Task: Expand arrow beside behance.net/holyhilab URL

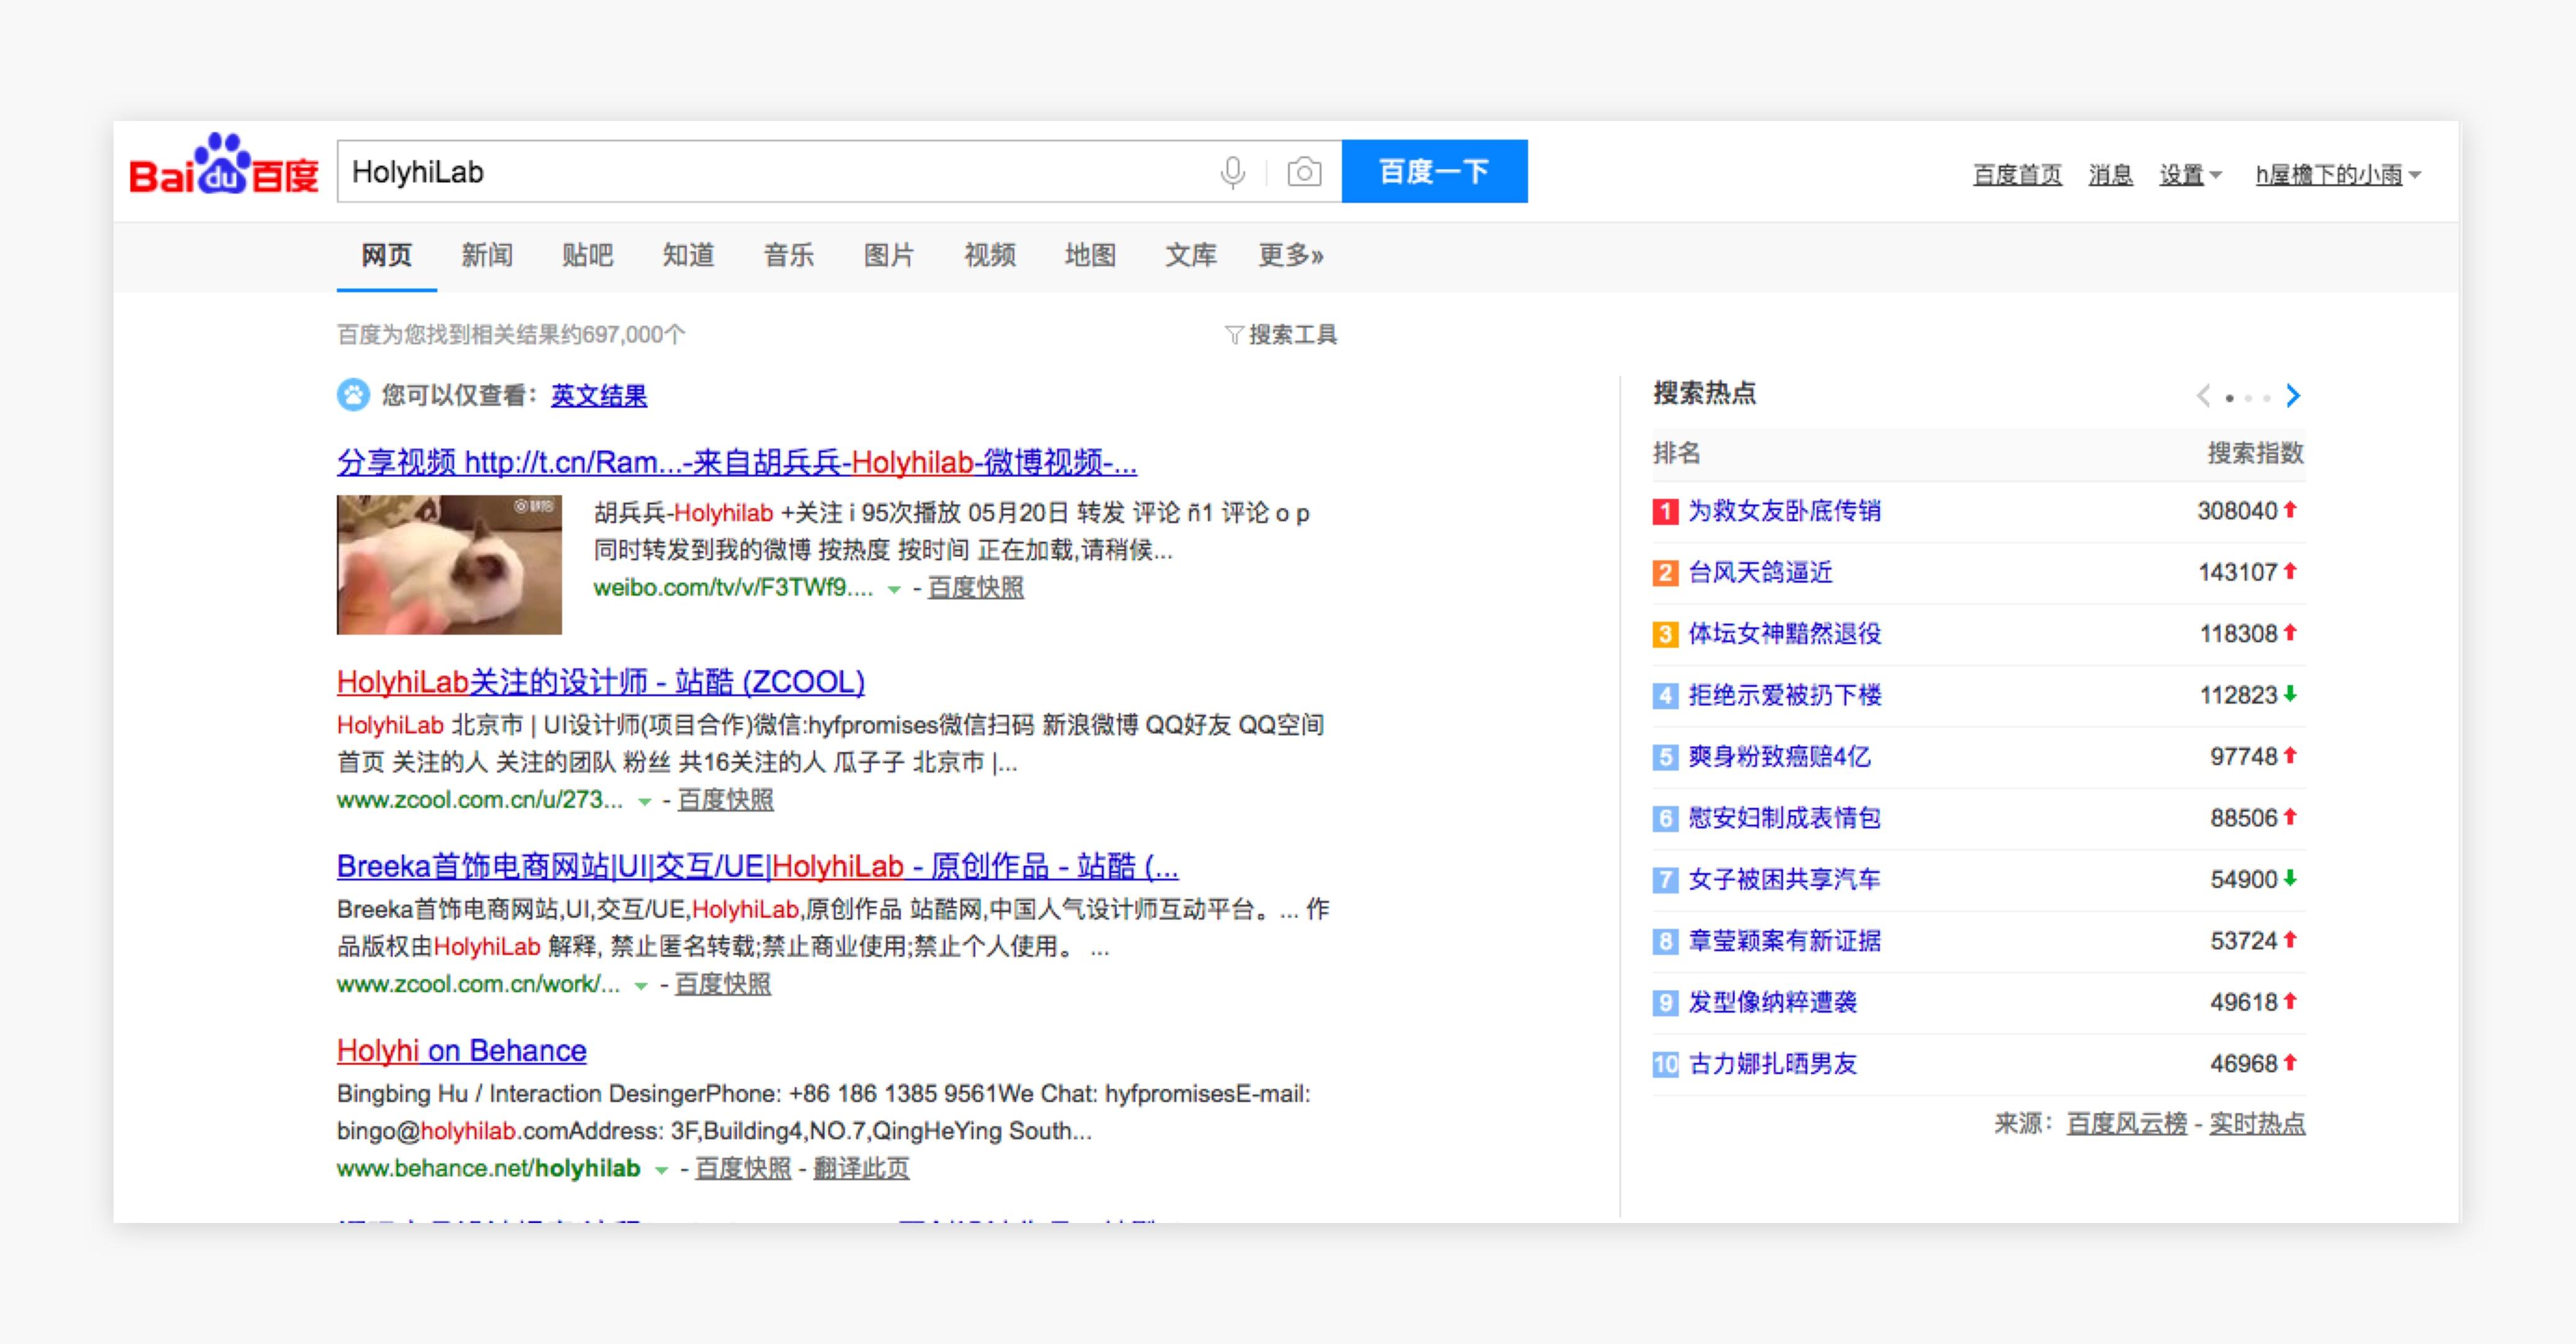Action: (x=661, y=1170)
